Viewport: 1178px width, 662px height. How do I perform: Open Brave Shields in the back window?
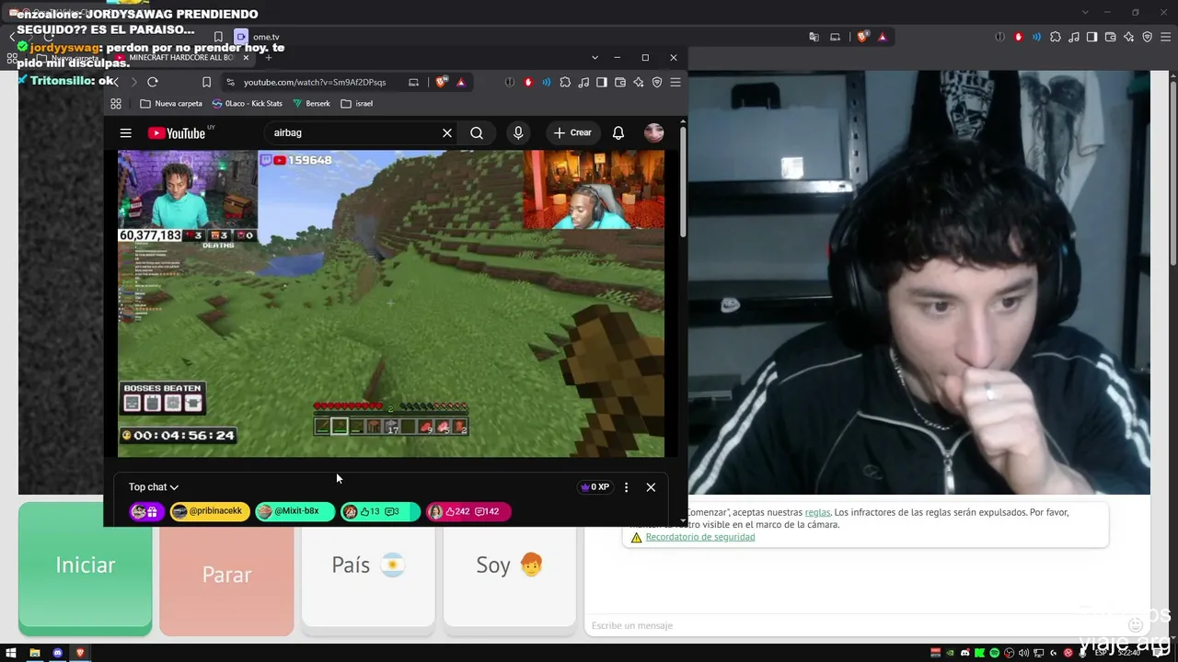(862, 37)
